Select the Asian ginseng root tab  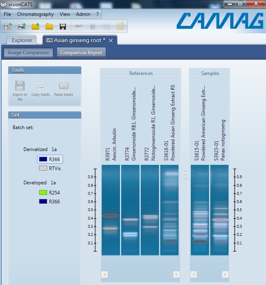80,40
